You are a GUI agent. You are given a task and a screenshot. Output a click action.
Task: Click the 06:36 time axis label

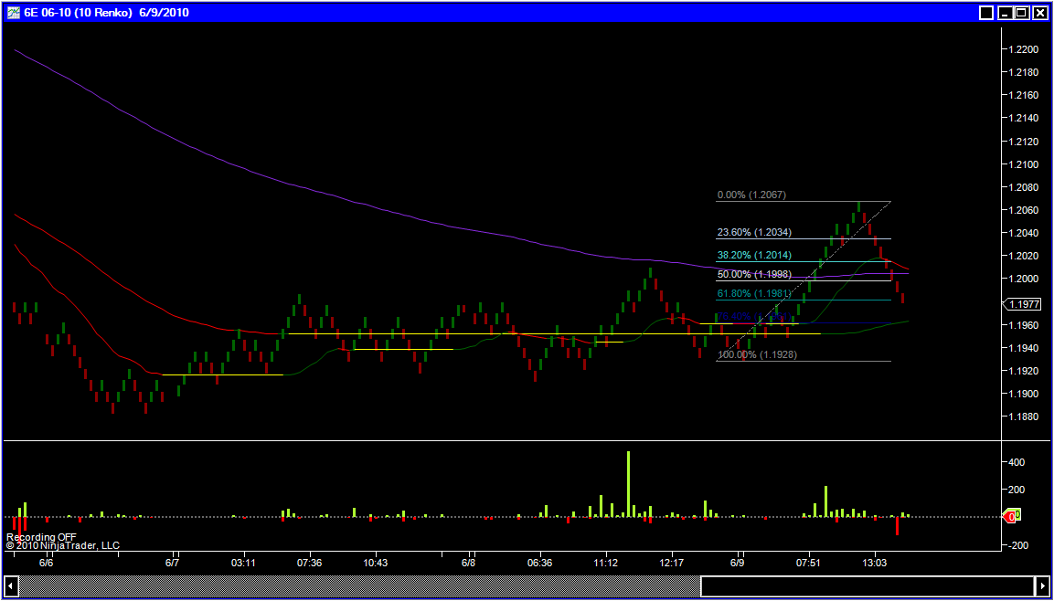coord(540,563)
